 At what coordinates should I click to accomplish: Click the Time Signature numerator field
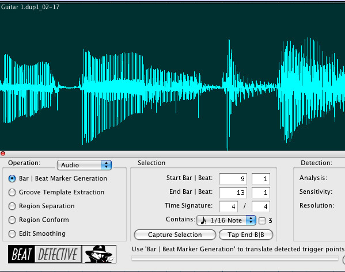pyautogui.click(x=229, y=206)
